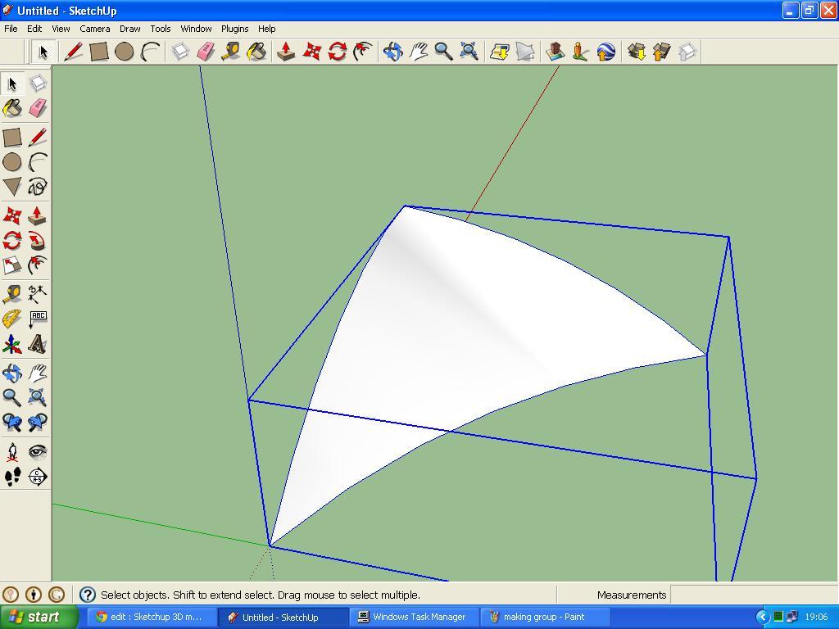Image resolution: width=839 pixels, height=629 pixels.
Task: Select the Freehand scribble tool
Action: 38,187
